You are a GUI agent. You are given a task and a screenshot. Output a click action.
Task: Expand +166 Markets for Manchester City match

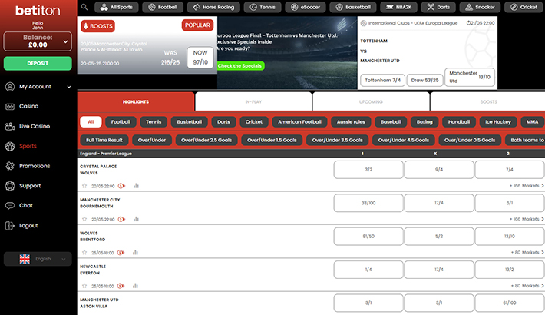coord(527,219)
